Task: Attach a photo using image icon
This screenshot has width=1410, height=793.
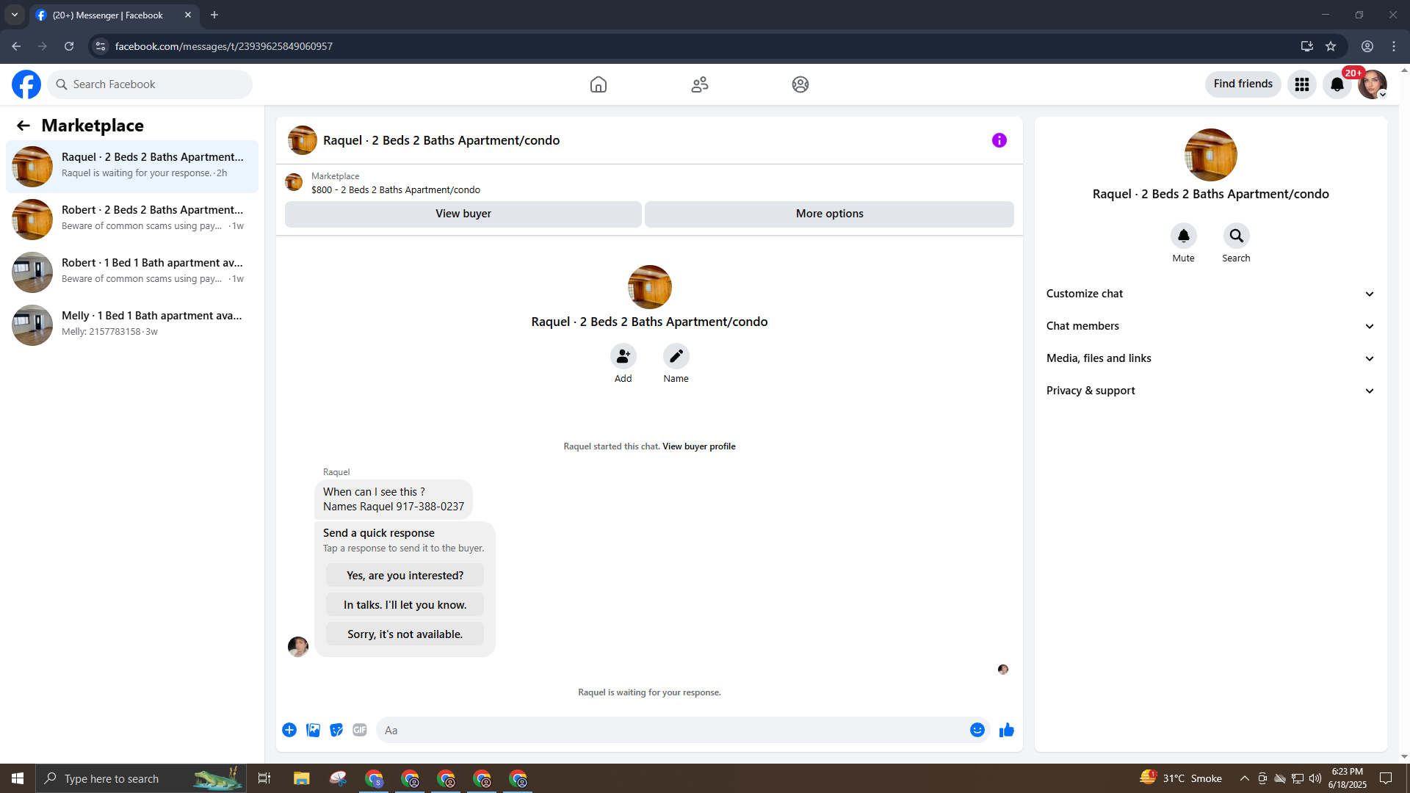Action: point(313,730)
